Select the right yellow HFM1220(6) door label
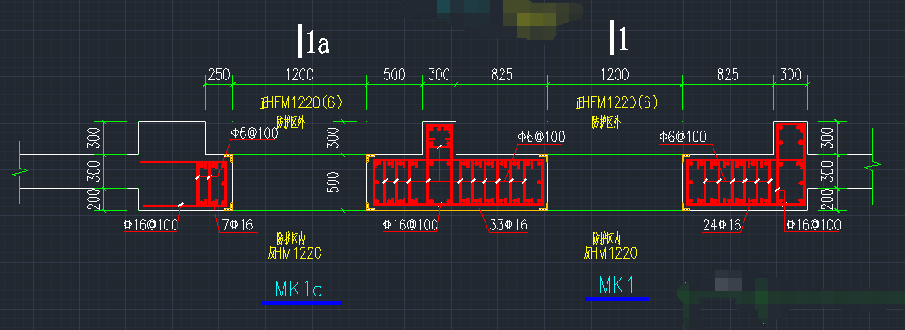Image resolution: width=905 pixels, height=330 pixels. pos(616,102)
